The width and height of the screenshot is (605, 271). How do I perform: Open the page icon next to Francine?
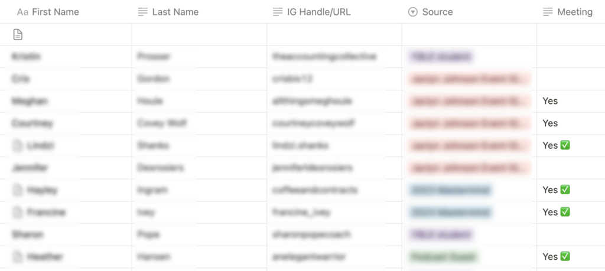18,212
